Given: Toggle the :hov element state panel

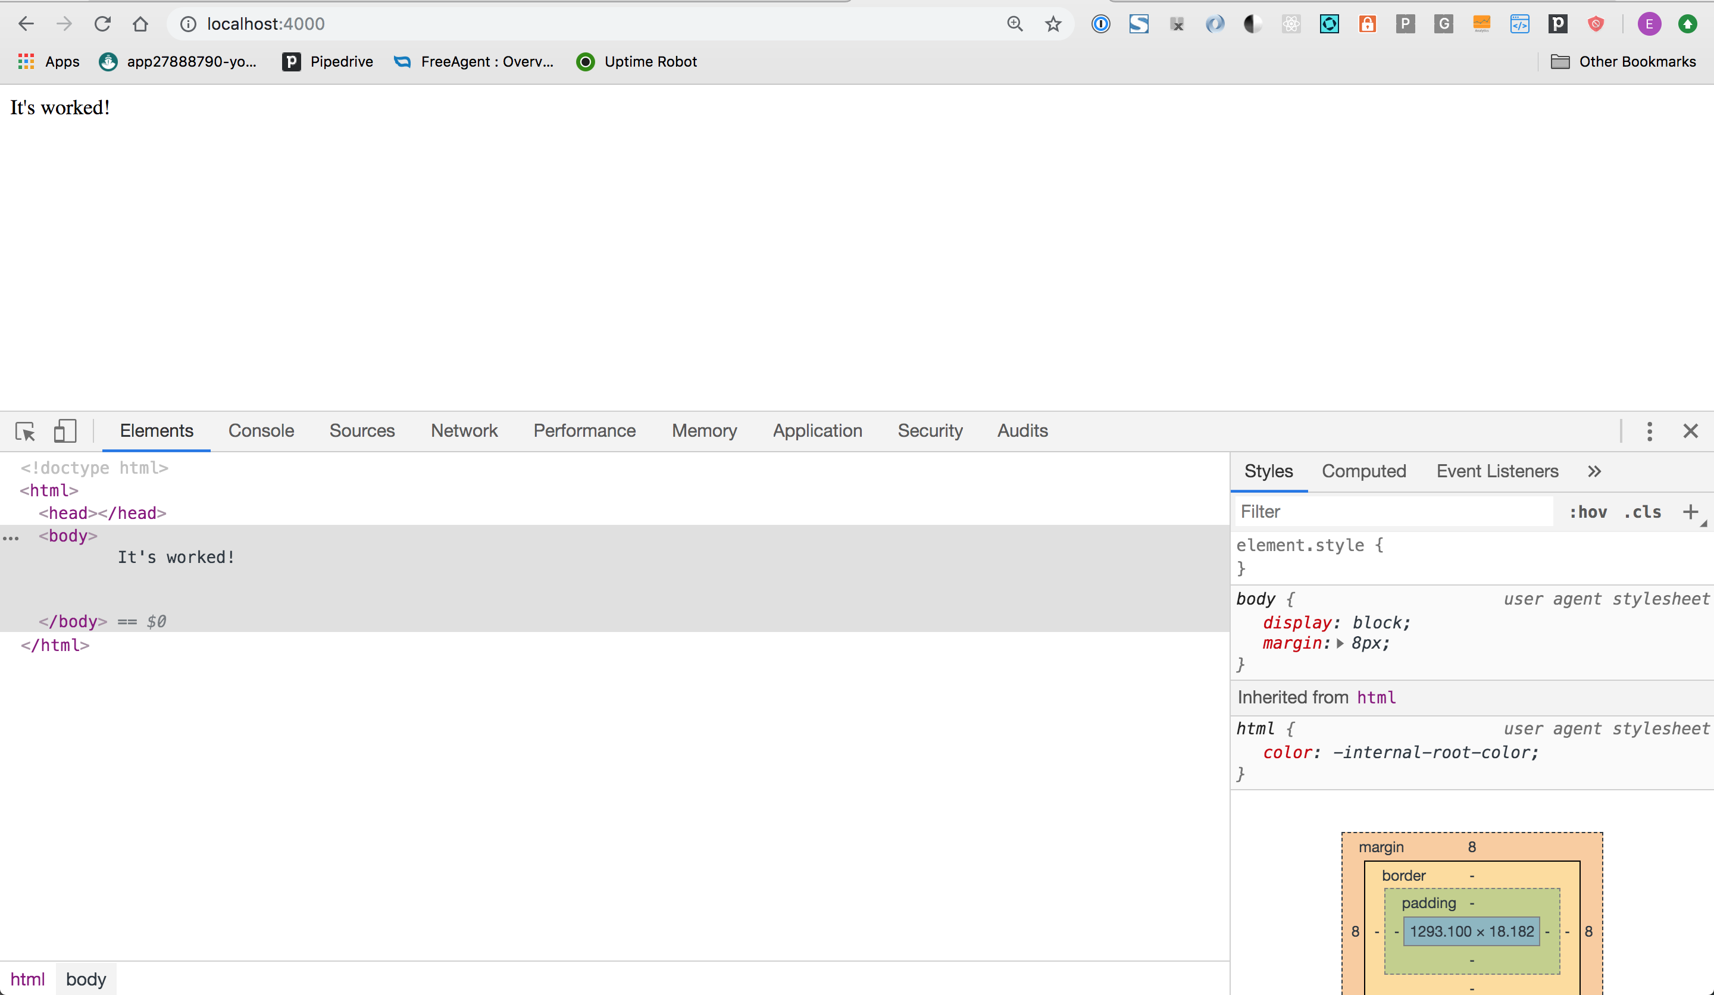Looking at the screenshot, I should (1588, 512).
